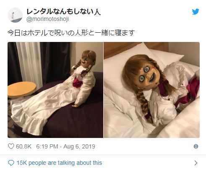
Task: Click the speech bubble reply icon
Action: click(11, 163)
